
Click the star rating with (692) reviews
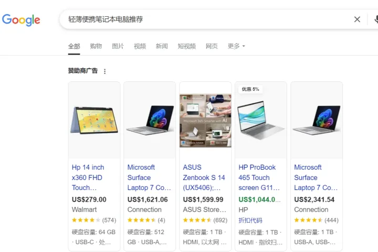[x=205, y=220]
